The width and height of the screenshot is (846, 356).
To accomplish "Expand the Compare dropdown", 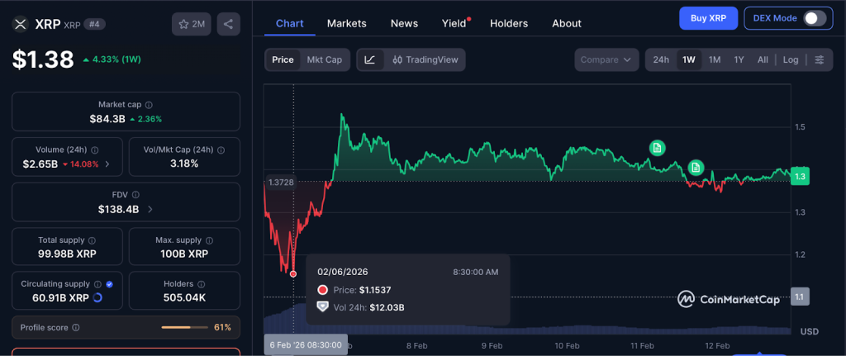I will (x=607, y=59).
